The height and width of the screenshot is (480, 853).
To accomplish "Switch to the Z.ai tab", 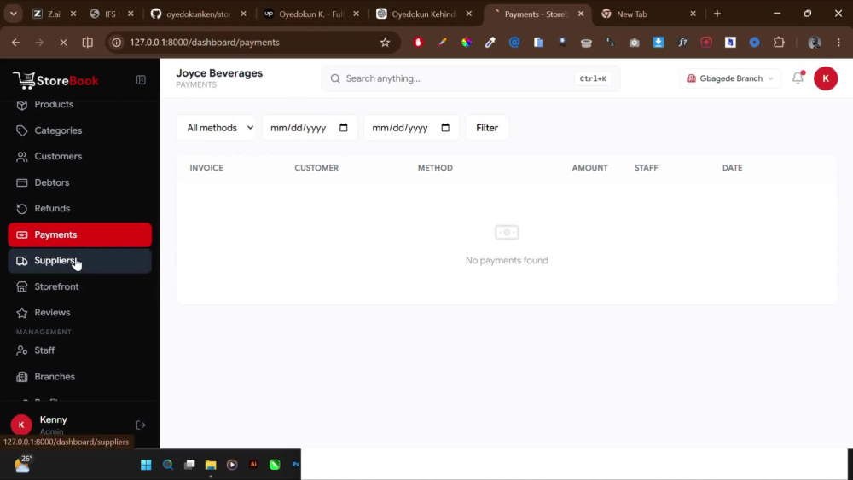I will 53,14.
